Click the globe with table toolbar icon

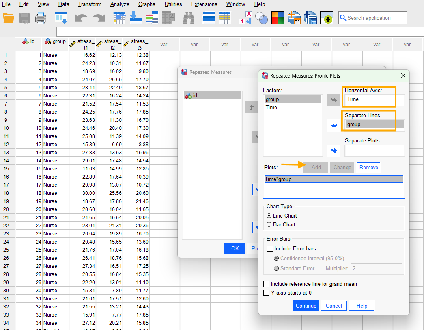[294, 18]
